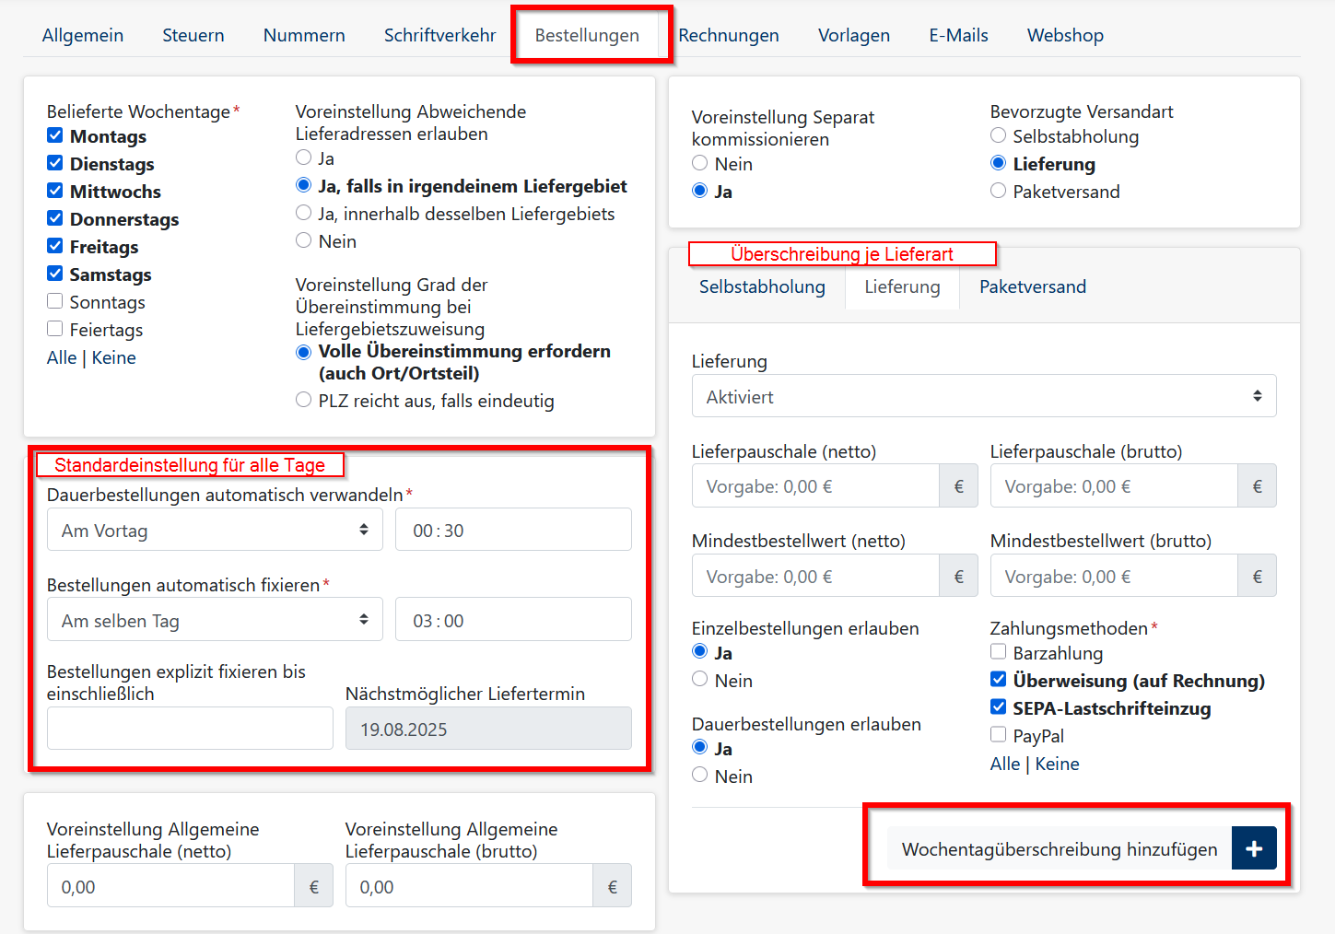Open the 'Am Vortag' dropdown

tap(215, 530)
